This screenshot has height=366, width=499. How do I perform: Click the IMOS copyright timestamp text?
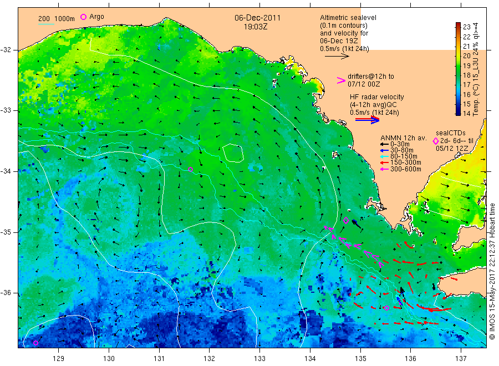[492, 271]
